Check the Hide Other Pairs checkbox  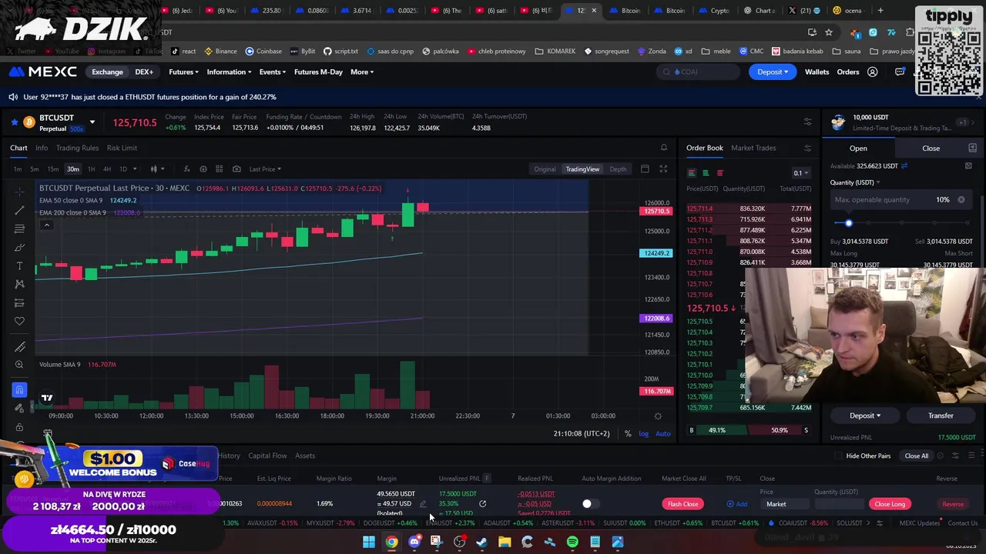pos(838,456)
